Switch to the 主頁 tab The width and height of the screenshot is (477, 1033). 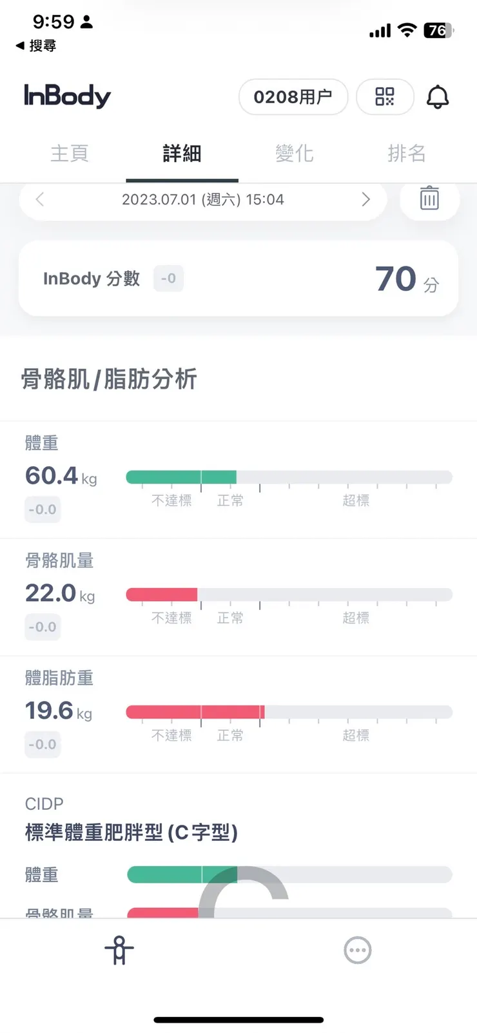point(70,153)
